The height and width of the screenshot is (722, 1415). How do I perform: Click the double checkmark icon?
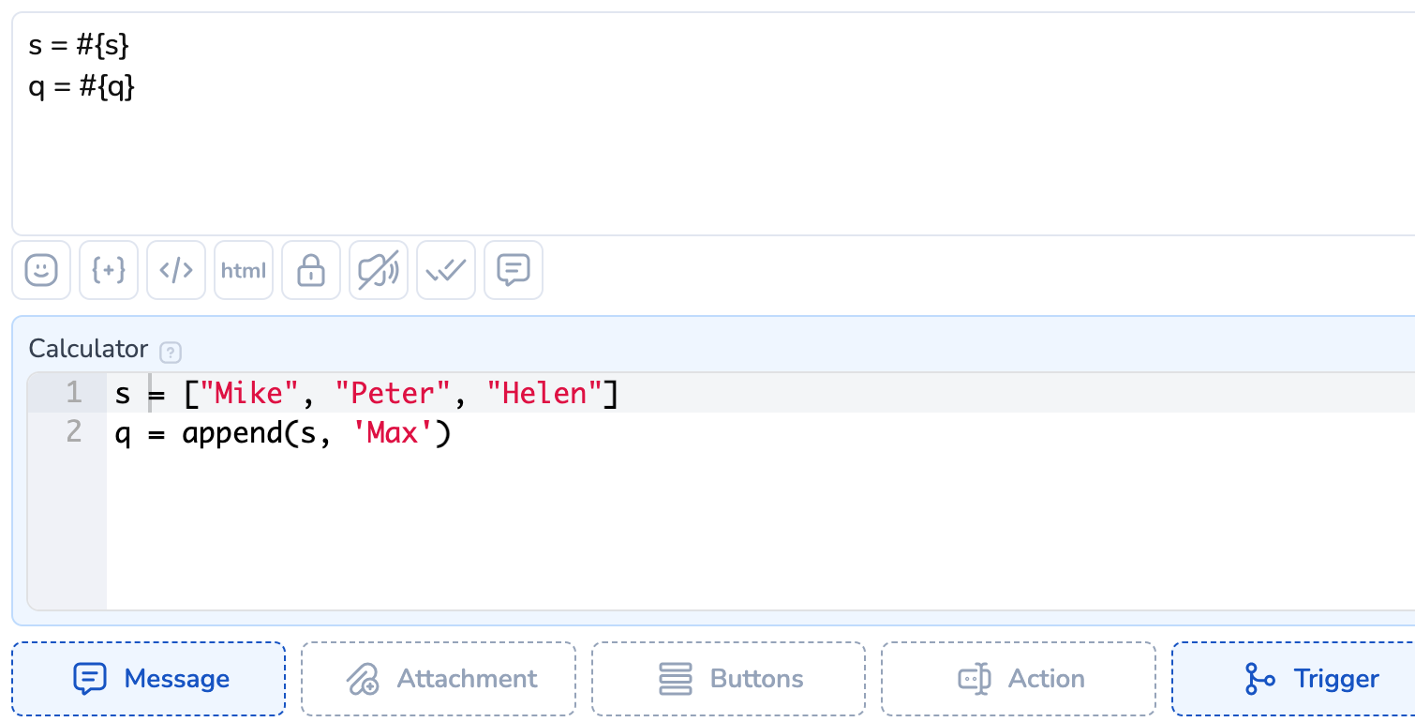tap(446, 271)
